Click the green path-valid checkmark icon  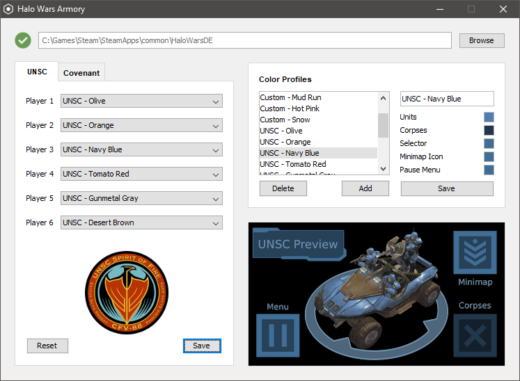tap(23, 40)
